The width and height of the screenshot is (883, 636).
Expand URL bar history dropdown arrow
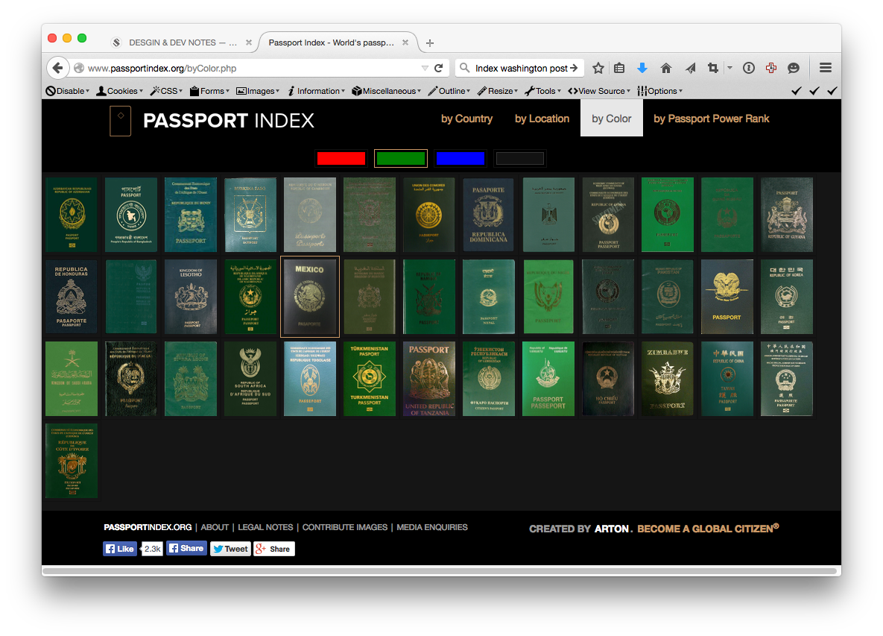425,68
